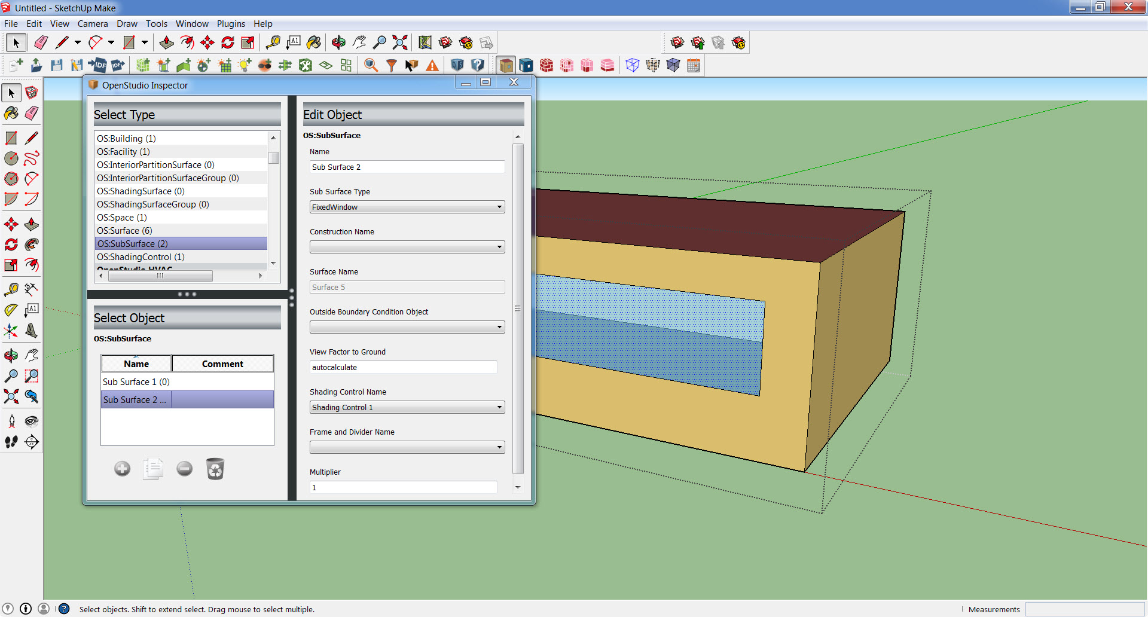The image size is (1148, 617).
Task: Open the Sub Surface Type dropdown
Action: [499, 207]
